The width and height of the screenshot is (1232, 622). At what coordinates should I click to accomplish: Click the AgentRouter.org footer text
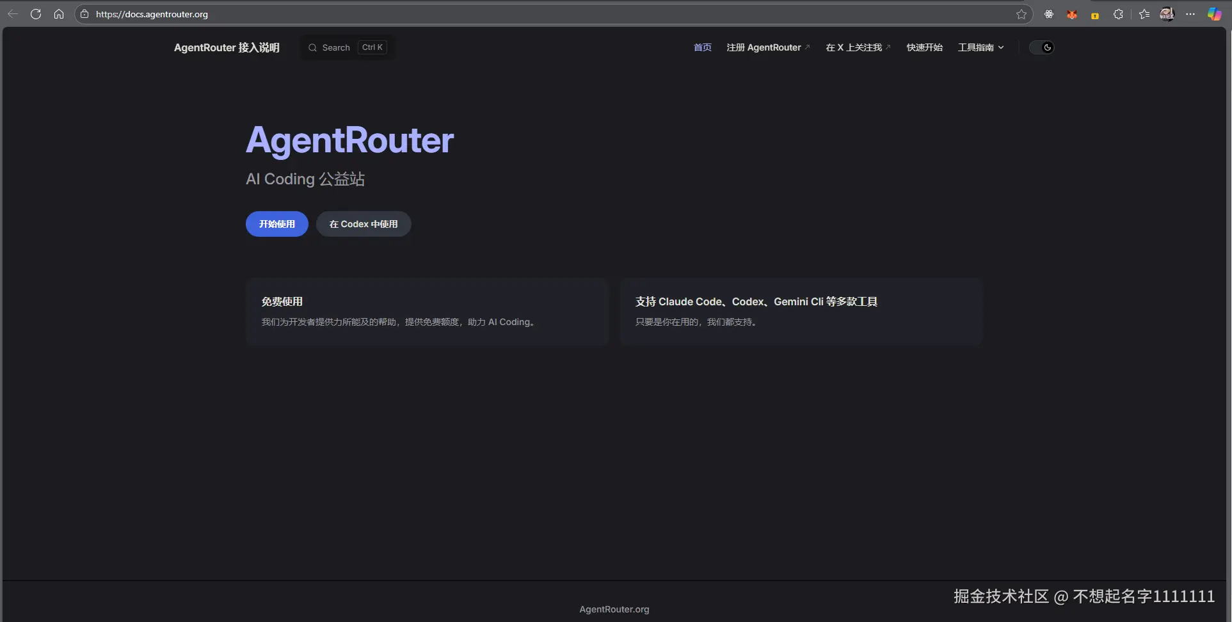(x=614, y=609)
